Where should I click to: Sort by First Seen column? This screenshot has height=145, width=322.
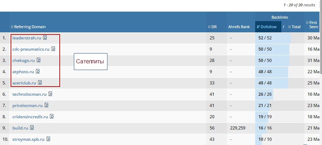click(x=312, y=25)
